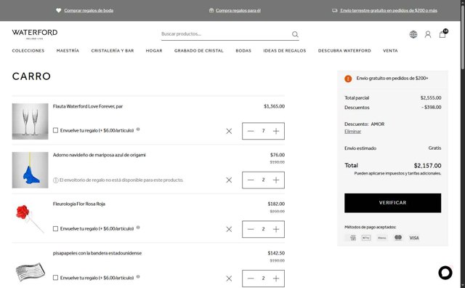
Task: Open the CRISTALERÍA Y BAR menu
Action: click(x=113, y=51)
